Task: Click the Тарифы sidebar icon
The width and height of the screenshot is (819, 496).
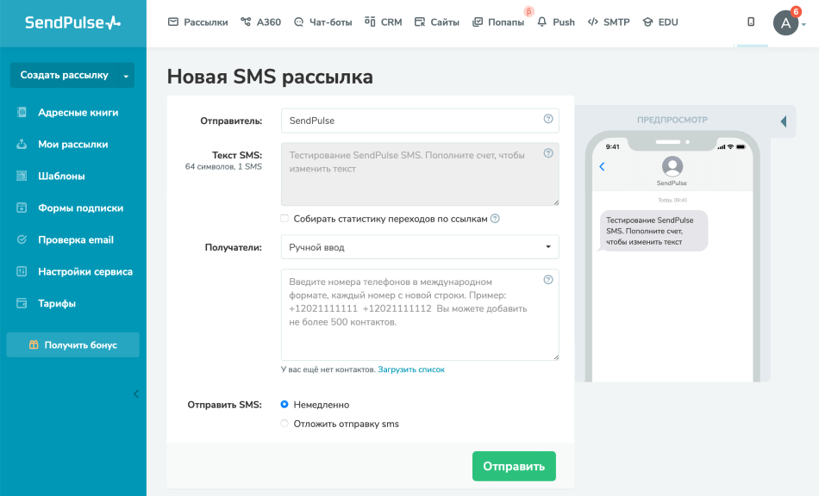Action: [22, 303]
